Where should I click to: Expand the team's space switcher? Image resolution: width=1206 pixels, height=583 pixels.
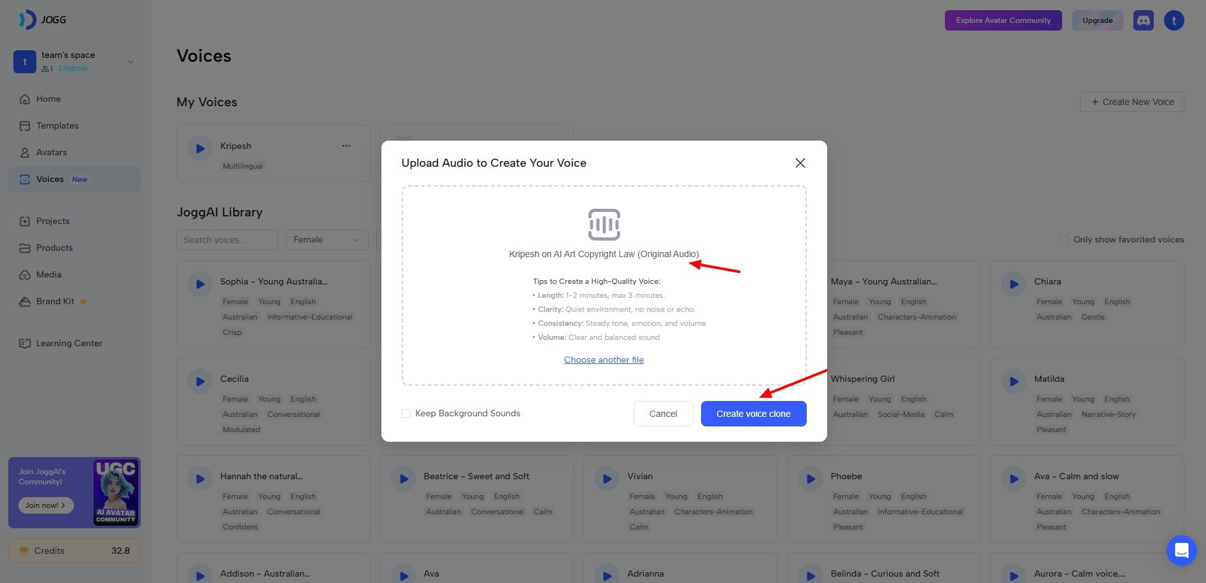[130, 62]
